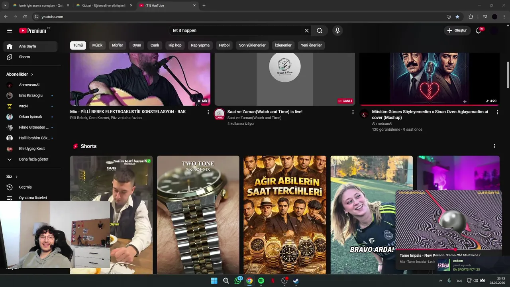
Task: Expand the Abonelikler section
Action: pyautogui.click(x=20, y=74)
